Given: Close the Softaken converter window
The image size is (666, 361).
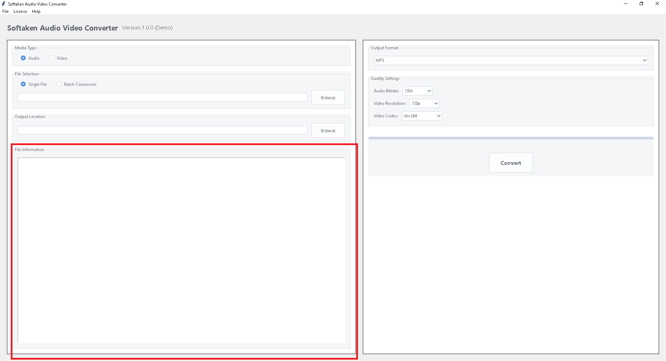Looking at the screenshot, I should click(x=657, y=4).
